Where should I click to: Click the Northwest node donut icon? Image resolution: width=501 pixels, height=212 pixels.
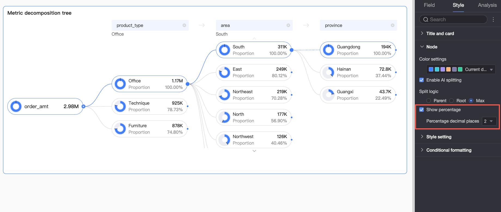click(225, 140)
